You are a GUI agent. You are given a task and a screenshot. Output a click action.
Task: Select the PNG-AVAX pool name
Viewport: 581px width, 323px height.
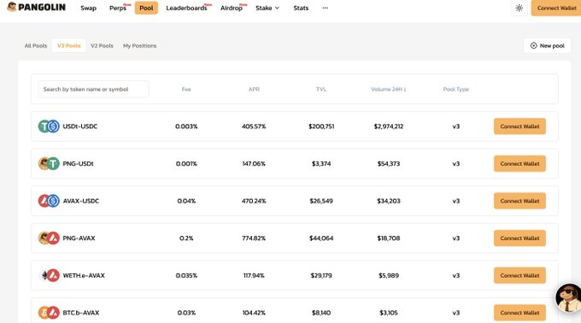click(x=79, y=238)
